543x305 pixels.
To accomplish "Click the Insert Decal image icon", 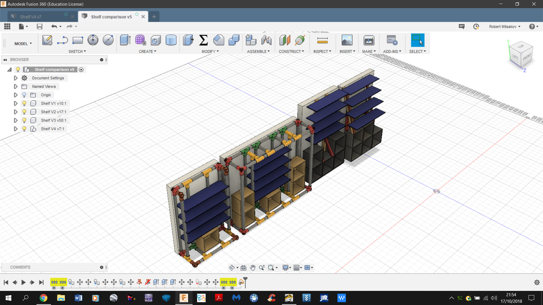I will point(347,40).
